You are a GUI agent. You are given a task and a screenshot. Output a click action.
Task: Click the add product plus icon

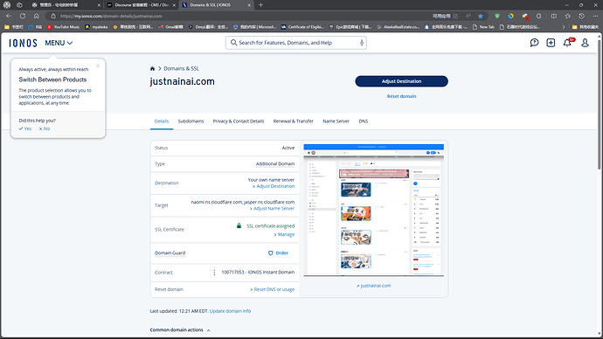coord(551,43)
